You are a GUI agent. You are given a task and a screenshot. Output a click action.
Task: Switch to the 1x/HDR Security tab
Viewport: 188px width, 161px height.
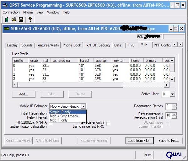[x=98, y=45]
